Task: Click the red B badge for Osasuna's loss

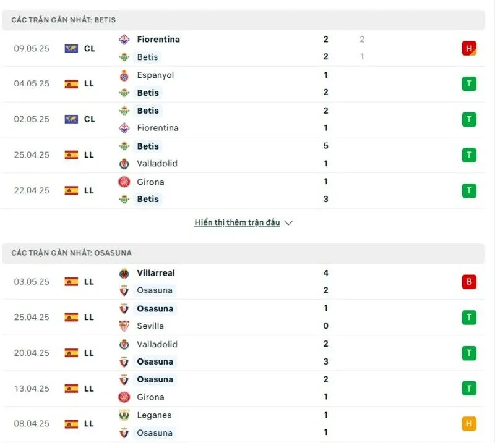Action: click(x=469, y=282)
